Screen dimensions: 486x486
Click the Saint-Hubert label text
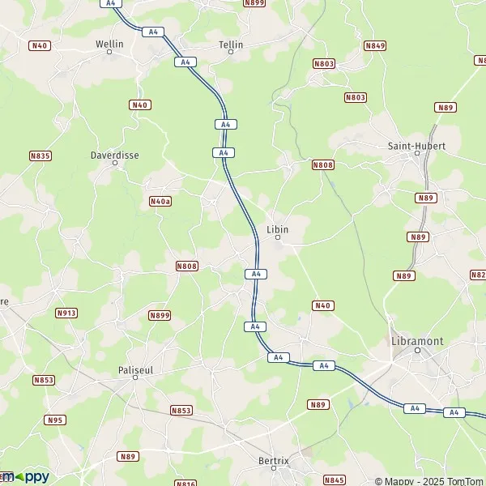[x=416, y=146]
